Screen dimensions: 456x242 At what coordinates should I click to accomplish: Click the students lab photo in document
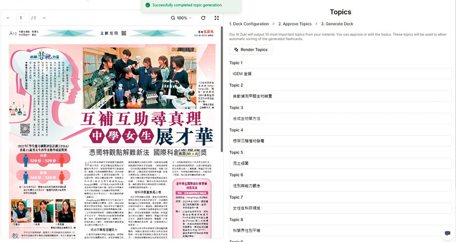pyautogui.click(x=140, y=78)
